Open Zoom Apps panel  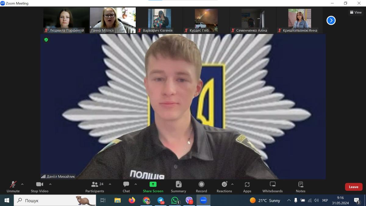pos(247,187)
